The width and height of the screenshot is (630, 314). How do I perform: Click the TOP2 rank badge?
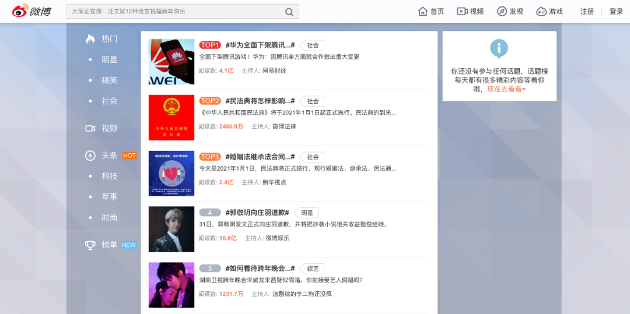(210, 101)
